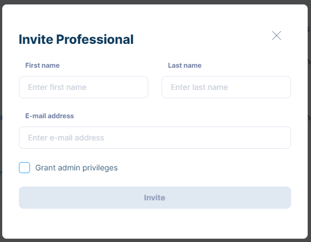311x242 pixels.
Task: Click the First name field label
Action: [42, 65]
